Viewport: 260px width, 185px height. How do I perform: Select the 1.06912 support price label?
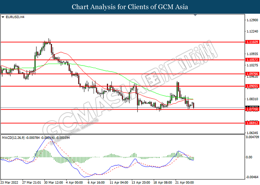[252, 123]
